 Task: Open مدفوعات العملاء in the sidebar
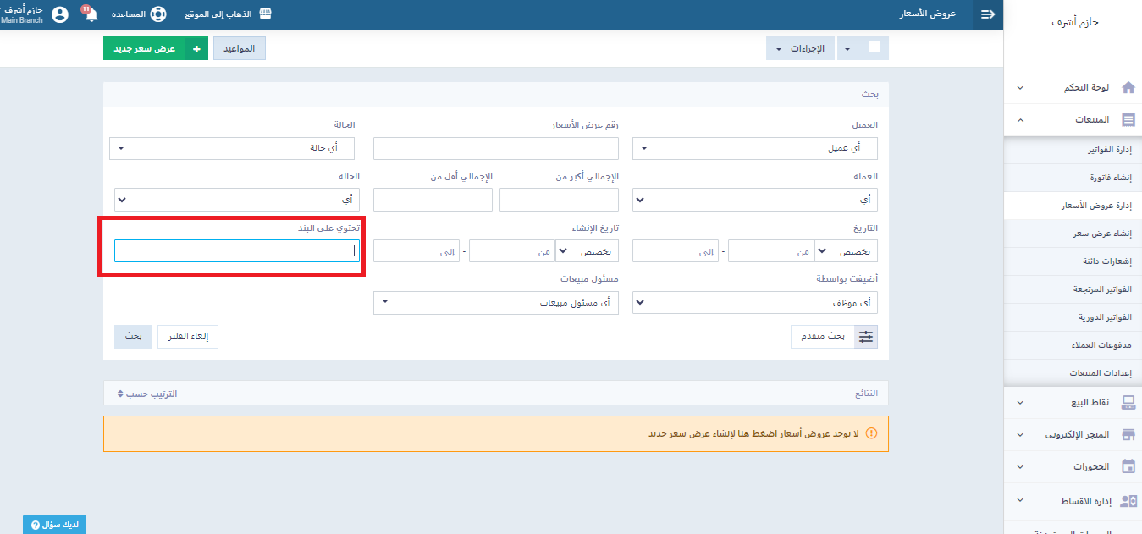[x=1073, y=345]
